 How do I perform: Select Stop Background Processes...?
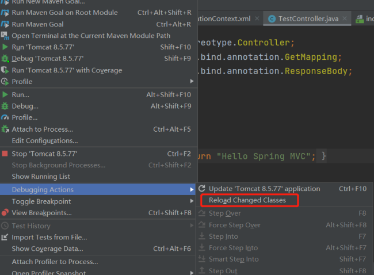pos(99,165)
